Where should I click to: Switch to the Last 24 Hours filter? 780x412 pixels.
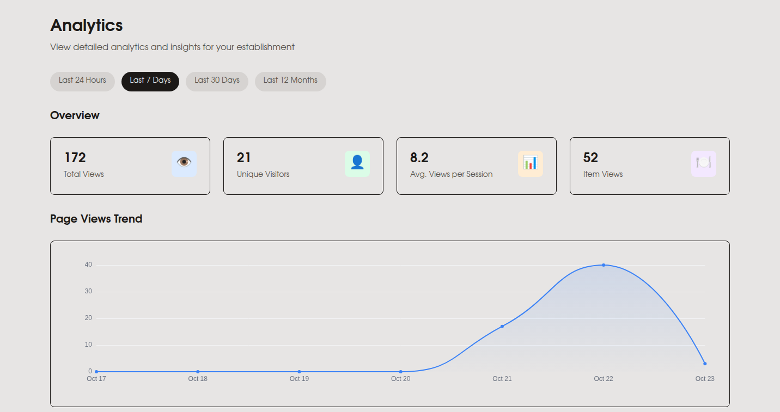pos(82,81)
